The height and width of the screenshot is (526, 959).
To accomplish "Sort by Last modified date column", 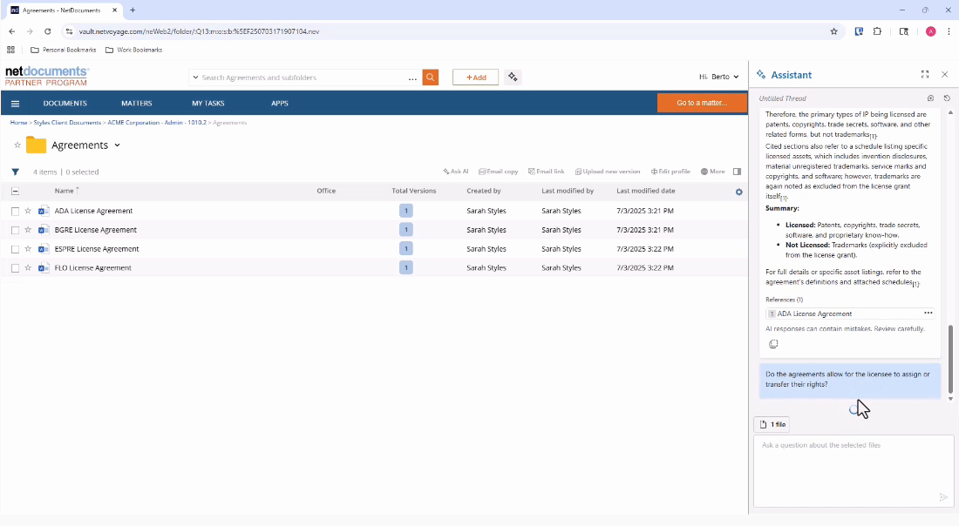I will coord(646,191).
